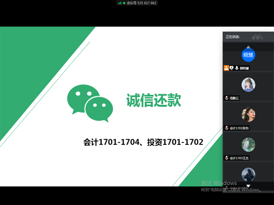This screenshot has width=274, height=205.
Task: Click the muted mic icon for 会计1701 participant
Action: [227, 128]
